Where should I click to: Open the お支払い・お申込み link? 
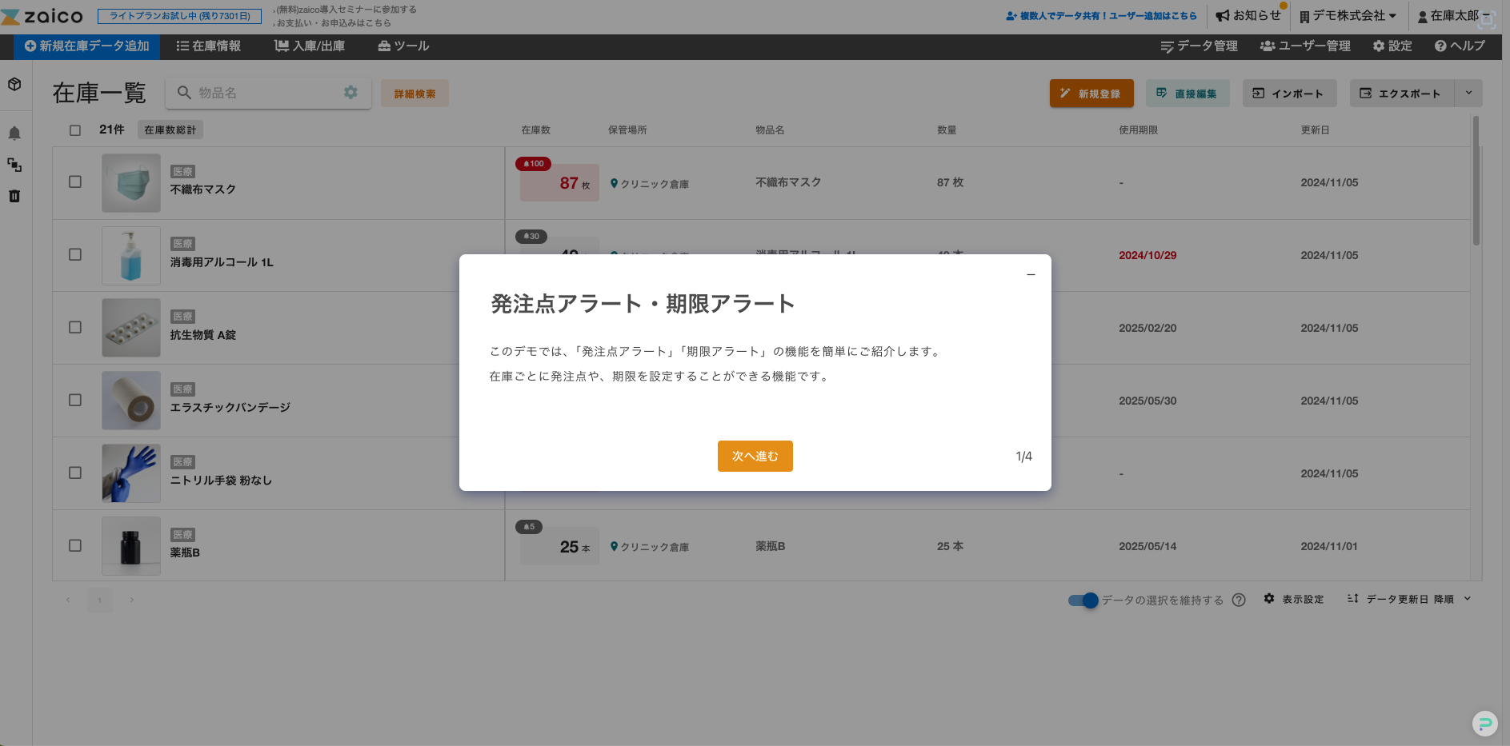[x=334, y=23]
